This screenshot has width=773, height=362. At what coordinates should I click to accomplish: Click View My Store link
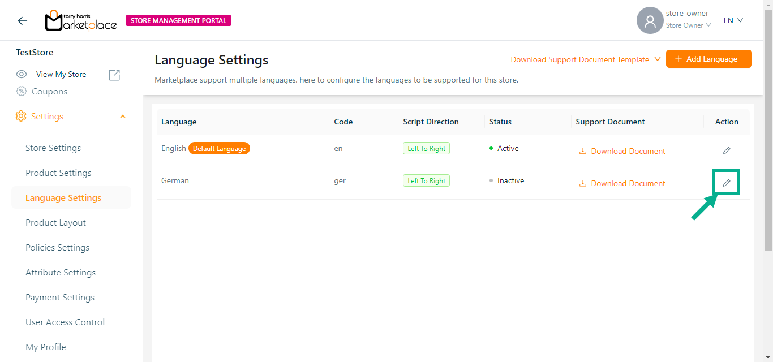[x=61, y=75]
